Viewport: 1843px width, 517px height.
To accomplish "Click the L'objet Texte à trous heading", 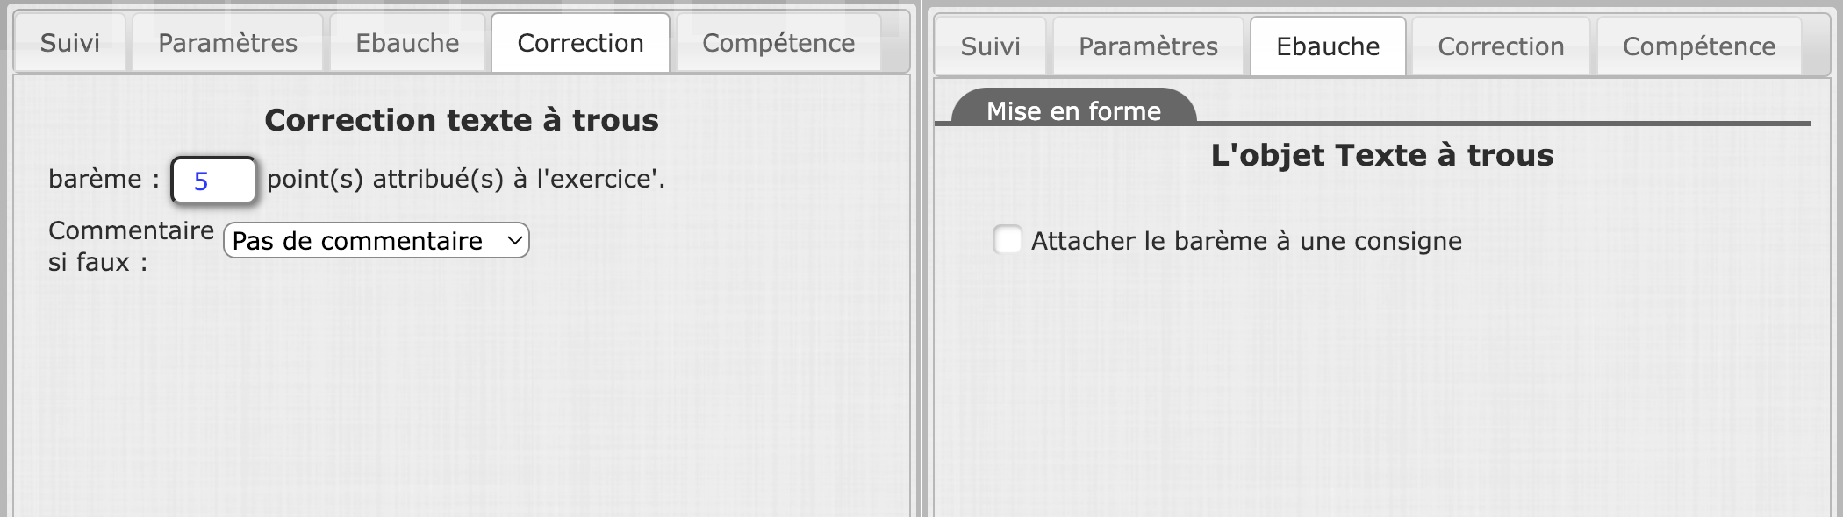I will 1382,155.
